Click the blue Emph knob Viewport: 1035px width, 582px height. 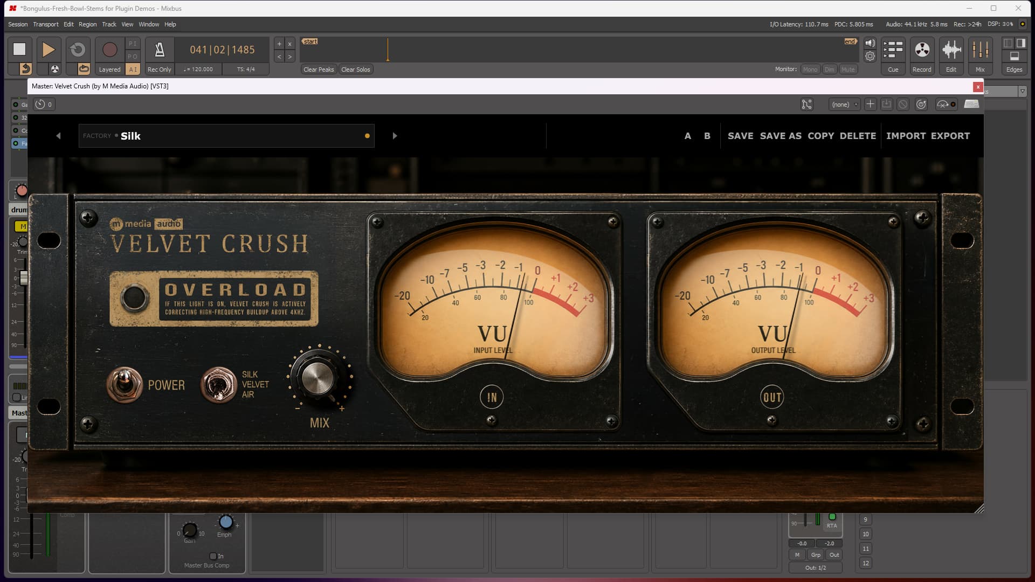[x=226, y=522]
